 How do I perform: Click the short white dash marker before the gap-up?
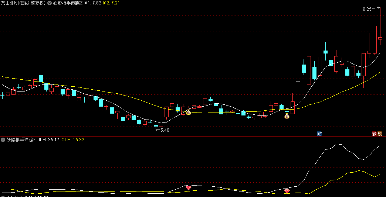point(298,82)
